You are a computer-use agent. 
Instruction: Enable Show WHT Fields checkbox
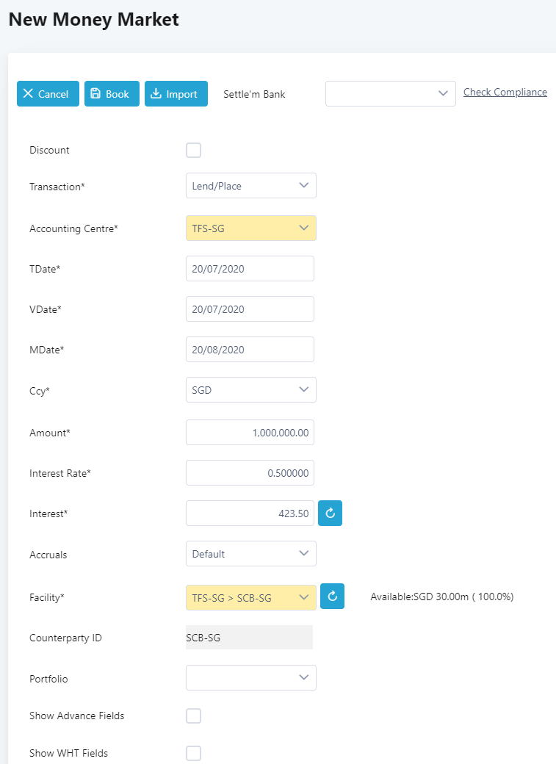[x=193, y=753]
